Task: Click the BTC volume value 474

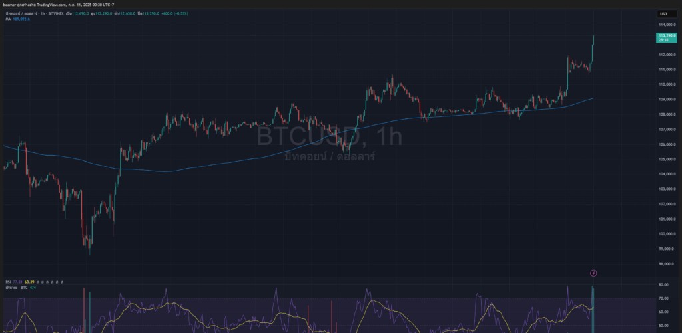Action: [32, 287]
